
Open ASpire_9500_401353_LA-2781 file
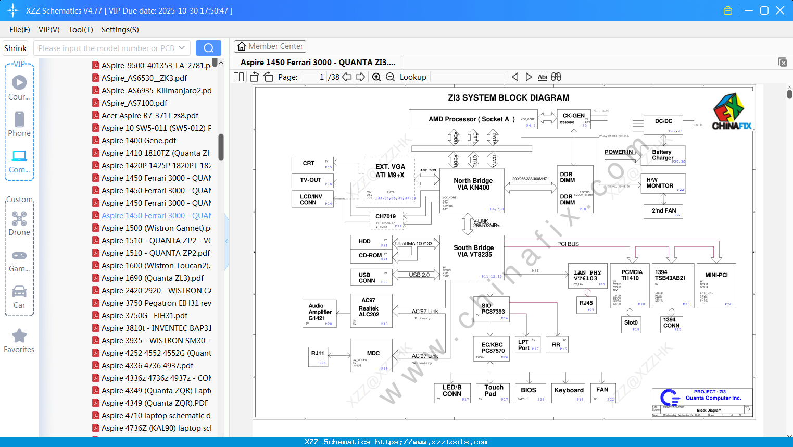click(x=152, y=66)
